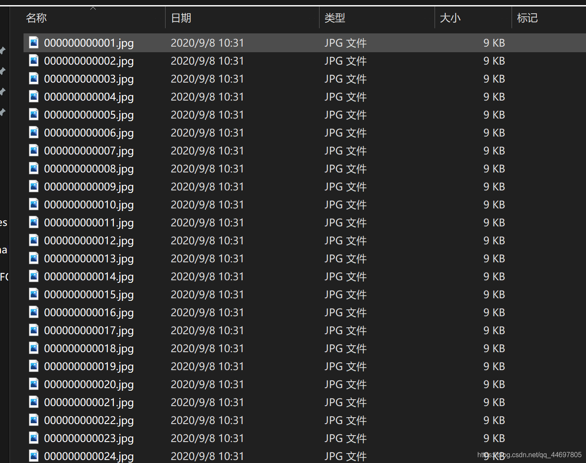Select image icon of 000000000015.jpg
The height and width of the screenshot is (463, 586).
[x=34, y=294]
